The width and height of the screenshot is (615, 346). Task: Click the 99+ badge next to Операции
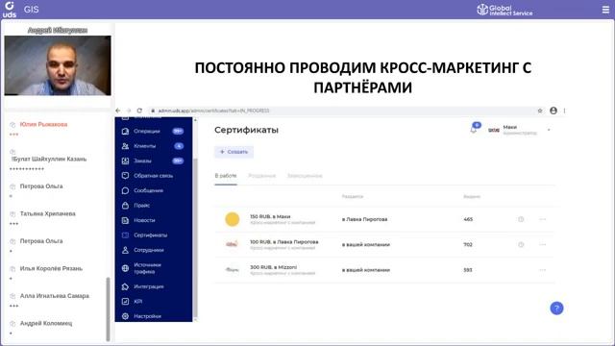coord(178,131)
